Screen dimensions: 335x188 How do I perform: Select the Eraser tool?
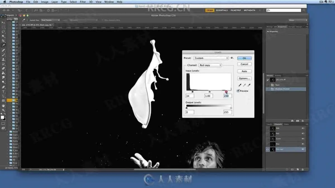tap(3, 68)
